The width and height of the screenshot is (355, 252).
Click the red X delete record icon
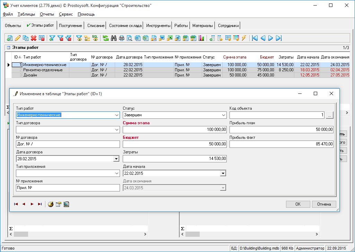pyautogui.click(x=34, y=38)
